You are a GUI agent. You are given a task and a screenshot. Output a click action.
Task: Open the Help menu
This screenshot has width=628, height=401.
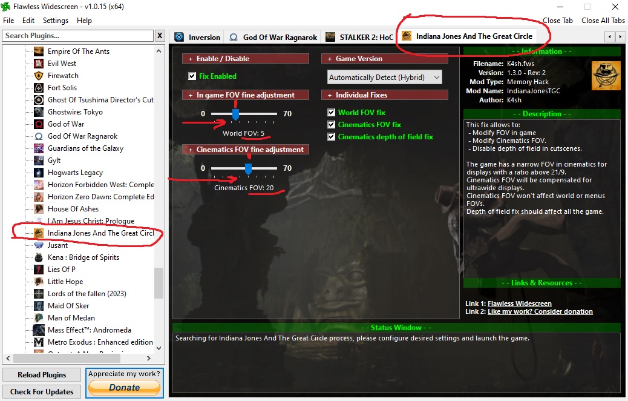point(84,21)
